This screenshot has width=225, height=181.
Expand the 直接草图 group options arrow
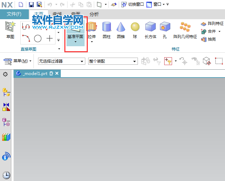pyautogui.click(x=59, y=49)
